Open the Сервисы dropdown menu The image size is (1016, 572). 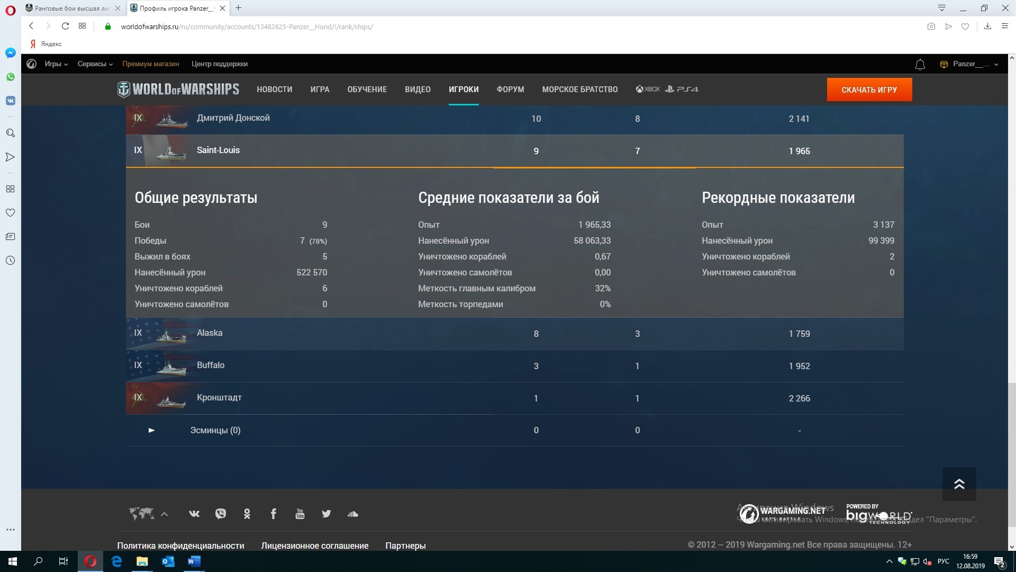(x=95, y=64)
